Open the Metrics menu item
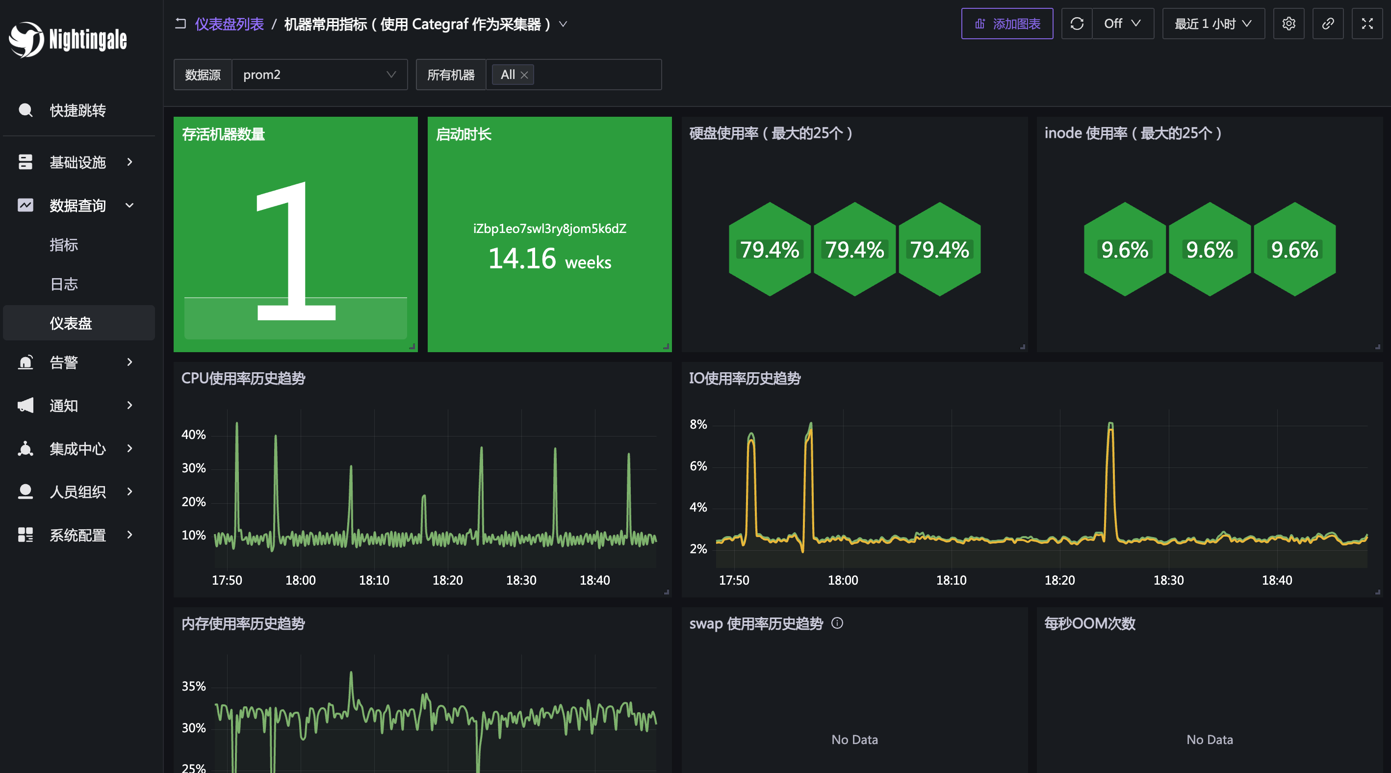The width and height of the screenshot is (1391, 773). [x=64, y=245]
